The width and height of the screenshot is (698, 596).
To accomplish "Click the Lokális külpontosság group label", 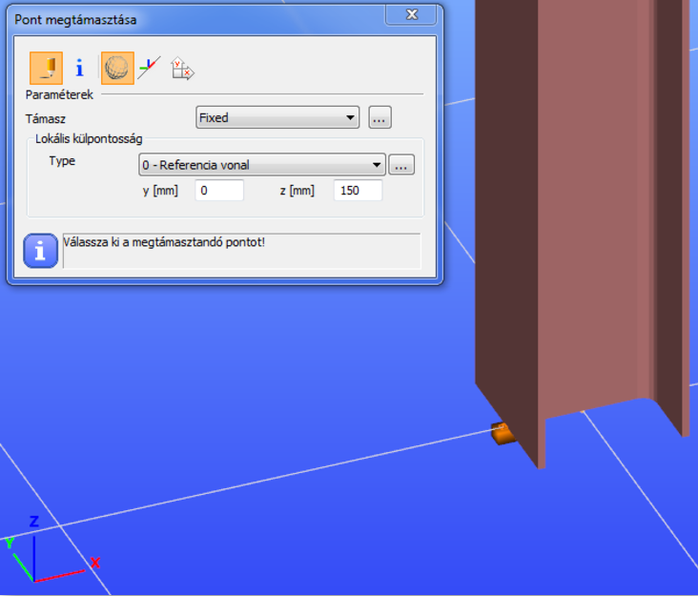I will [x=89, y=139].
